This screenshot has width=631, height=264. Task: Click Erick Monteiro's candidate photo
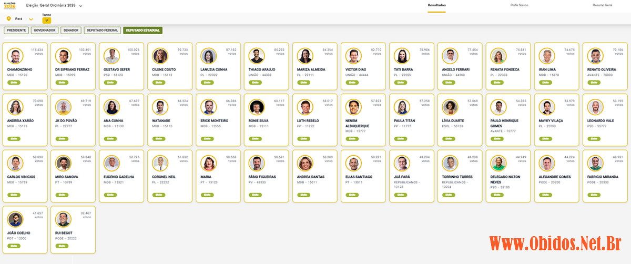pos(208,107)
